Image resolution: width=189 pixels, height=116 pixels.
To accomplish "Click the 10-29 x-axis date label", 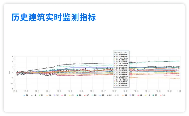I will tap(169, 91).
